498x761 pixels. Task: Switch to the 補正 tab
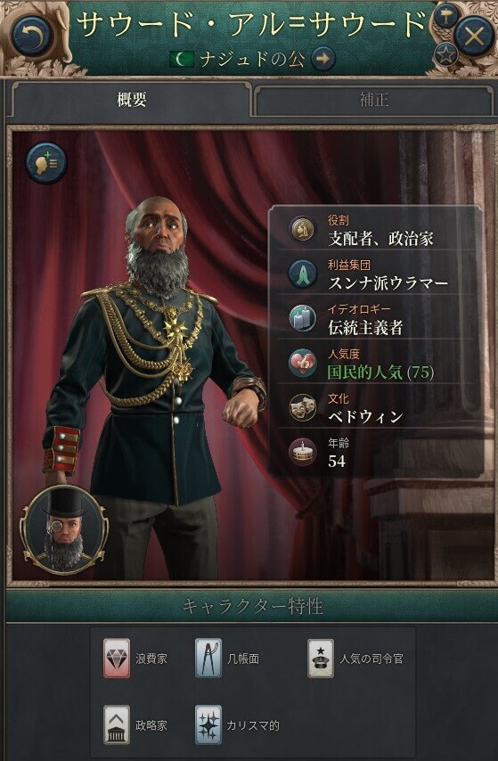[373, 100]
